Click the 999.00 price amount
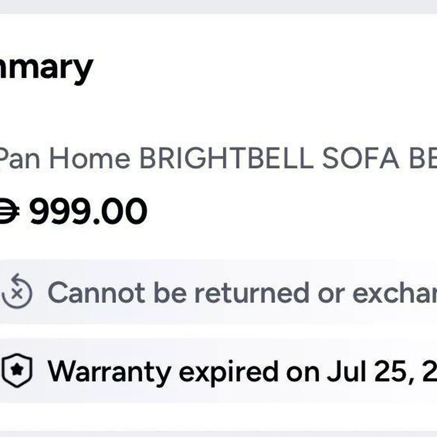The height and width of the screenshot is (437, 437). pos(88,211)
